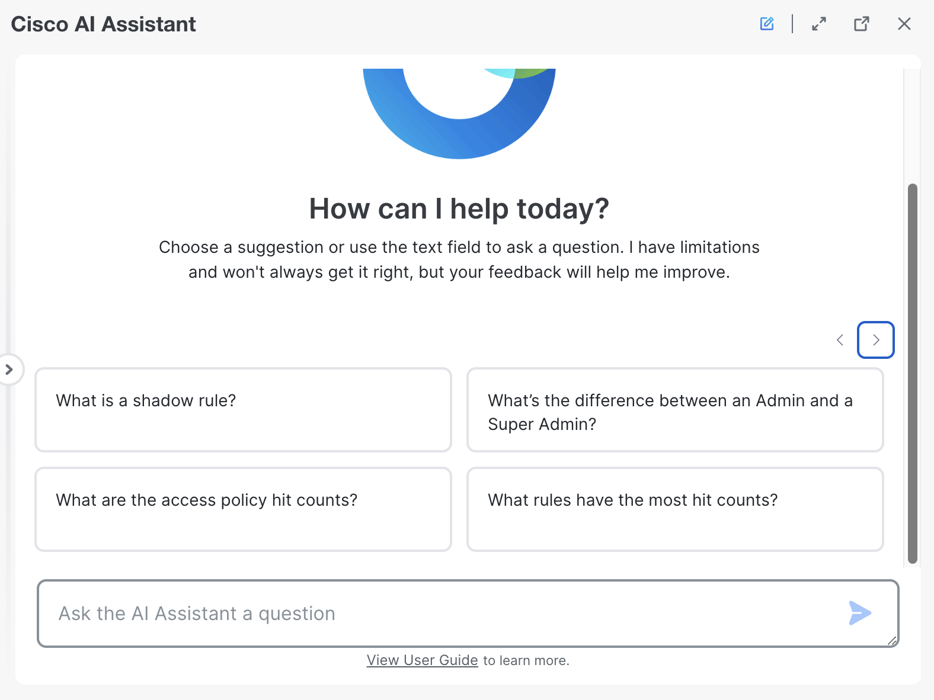Start a new chat with the compose icon
934x700 pixels.
(x=767, y=24)
